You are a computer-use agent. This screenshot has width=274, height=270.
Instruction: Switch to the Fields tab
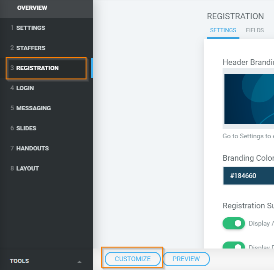(255, 30)
